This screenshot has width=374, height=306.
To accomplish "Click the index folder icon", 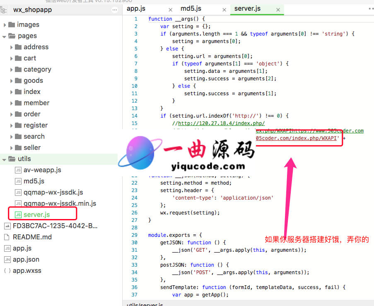I will click(18, 92).
